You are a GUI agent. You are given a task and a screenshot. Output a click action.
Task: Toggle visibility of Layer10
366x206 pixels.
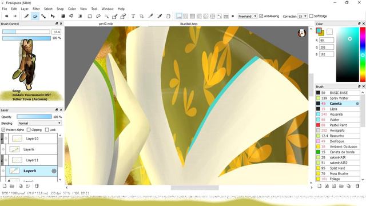pos(6,138)
